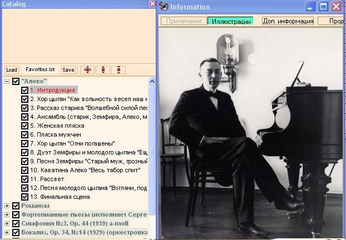The width and height of the screenshot is (346, 240).
Task: Expand the Вокализ, Op. 34 node
Action: [x=7, y=233]
